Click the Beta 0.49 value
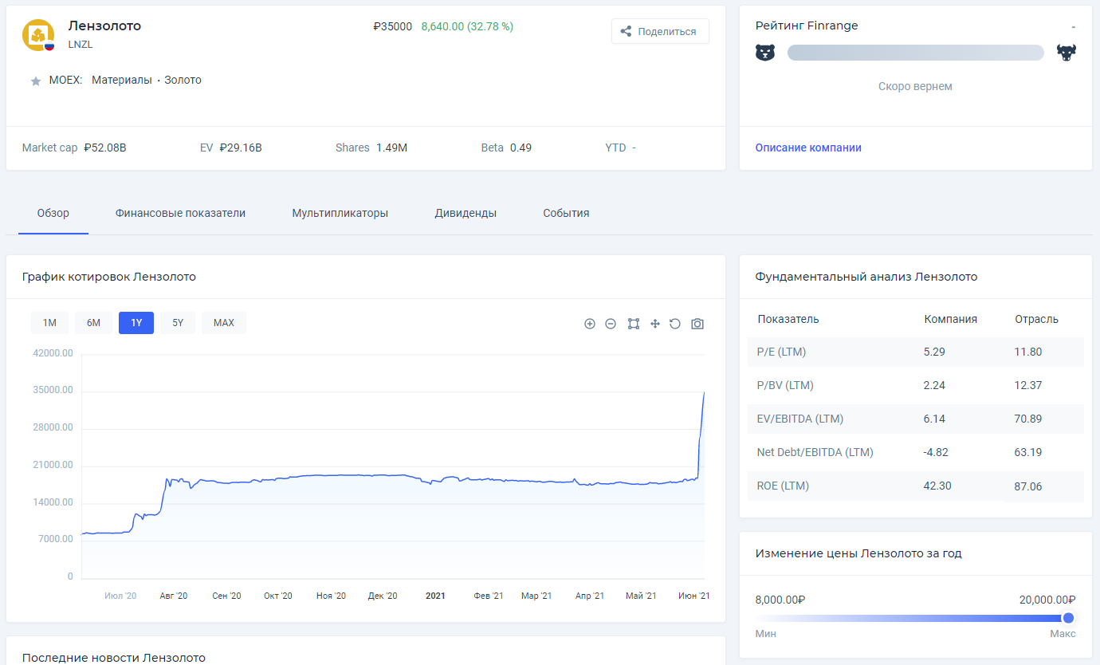 (521, 148)
